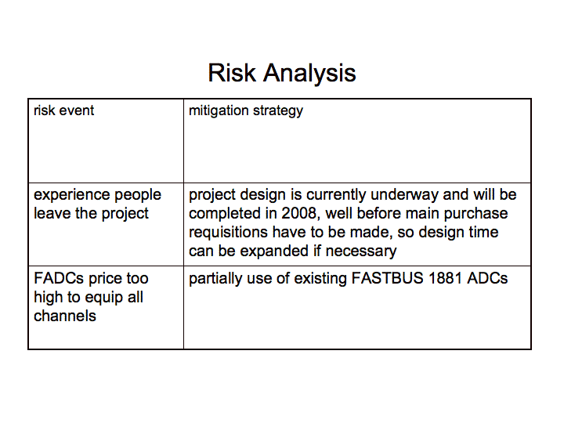
Task: Click 'high to equip all' text line
Action: coord(89,298)
